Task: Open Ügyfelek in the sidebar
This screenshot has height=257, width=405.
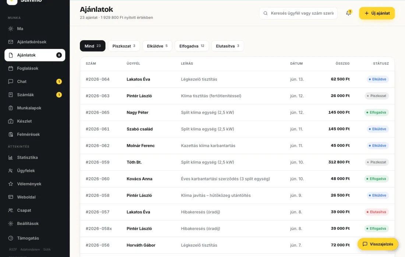Action: pos(35,170)
